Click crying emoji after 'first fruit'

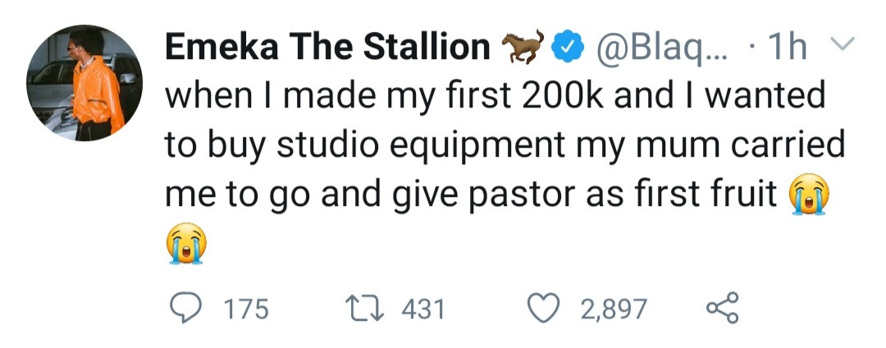pos(808,195)
